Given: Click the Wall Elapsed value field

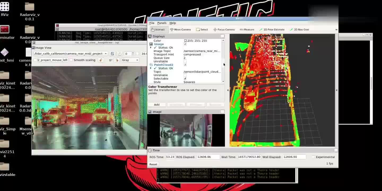Looking at the screenshot, I should [x=294, y=157].
